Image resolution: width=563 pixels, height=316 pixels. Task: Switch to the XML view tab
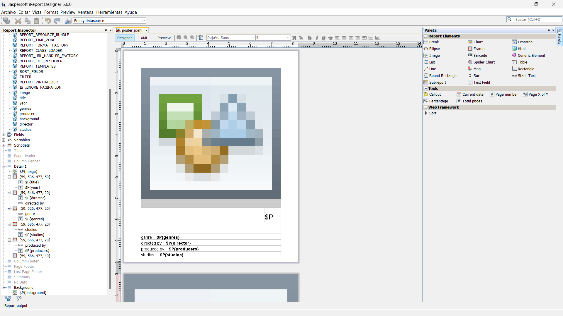144,38
